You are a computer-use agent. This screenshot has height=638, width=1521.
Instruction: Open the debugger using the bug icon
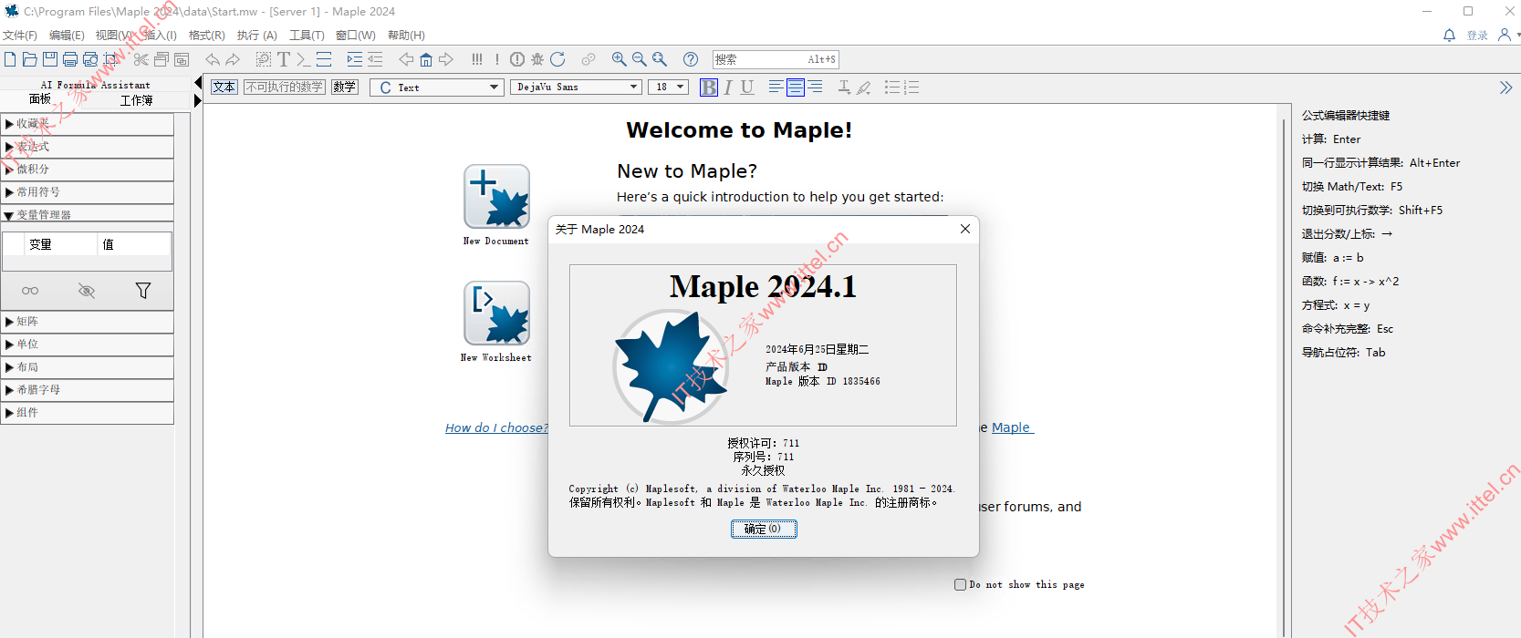point(537,59)
